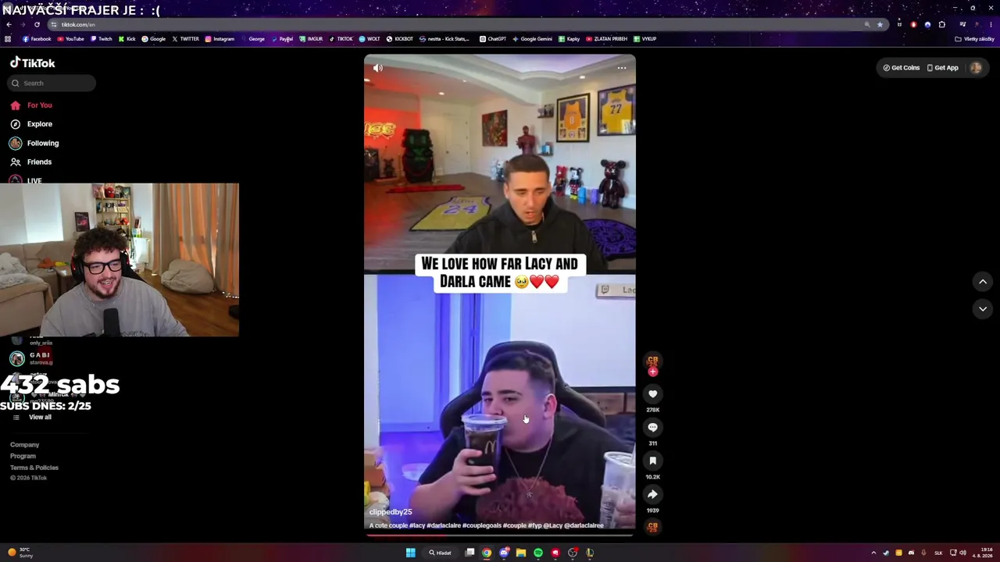The height and width of the screenshot is (562, 1000).
Task: Open Discord from the taskbar
Action: (504, 553)
